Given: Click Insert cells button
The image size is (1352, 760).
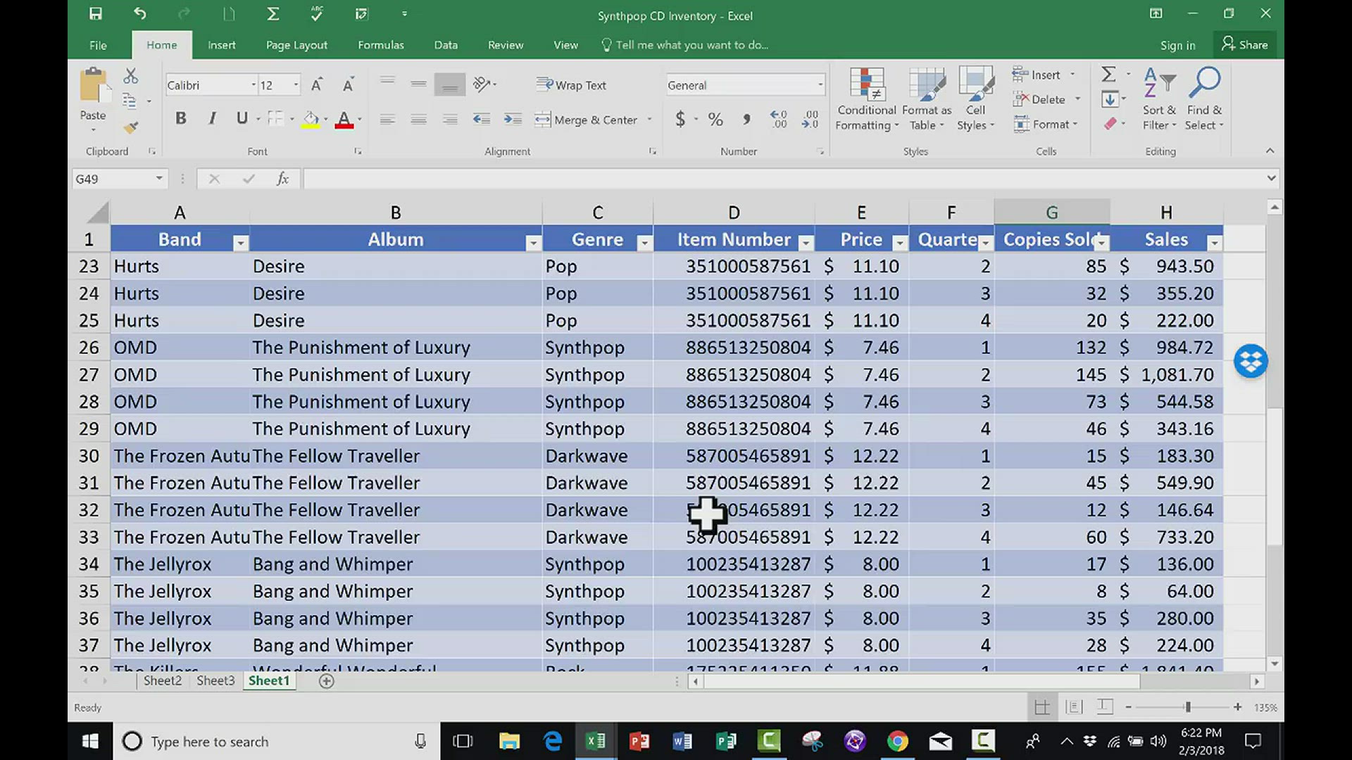Looking at the screenshot, I should click(x=1037, y=75).
